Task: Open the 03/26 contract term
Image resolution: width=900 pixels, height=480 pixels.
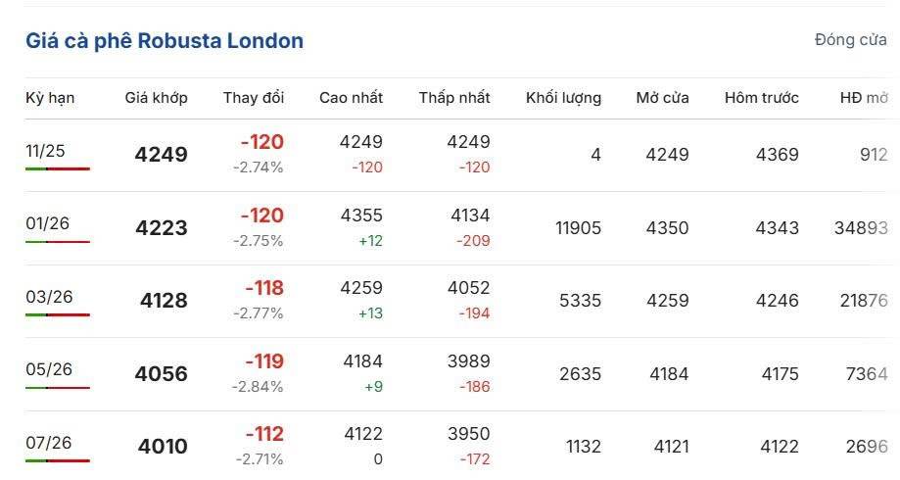Action: [x=47, y=296]
